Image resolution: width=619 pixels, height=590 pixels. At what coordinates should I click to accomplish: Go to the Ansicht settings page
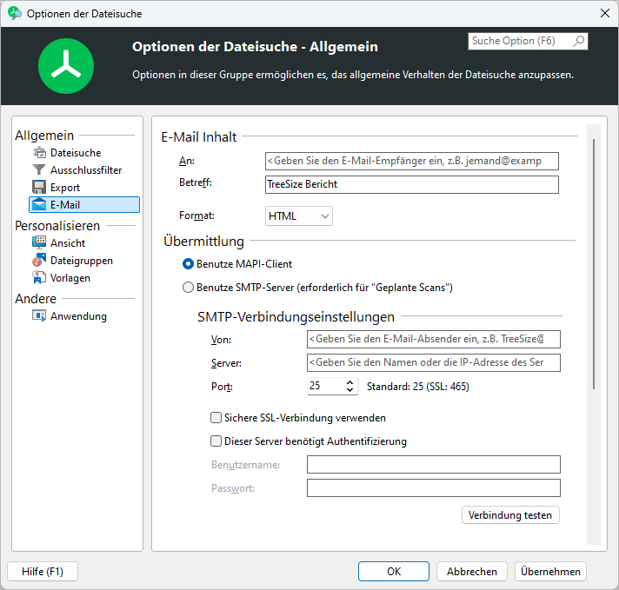67,242
